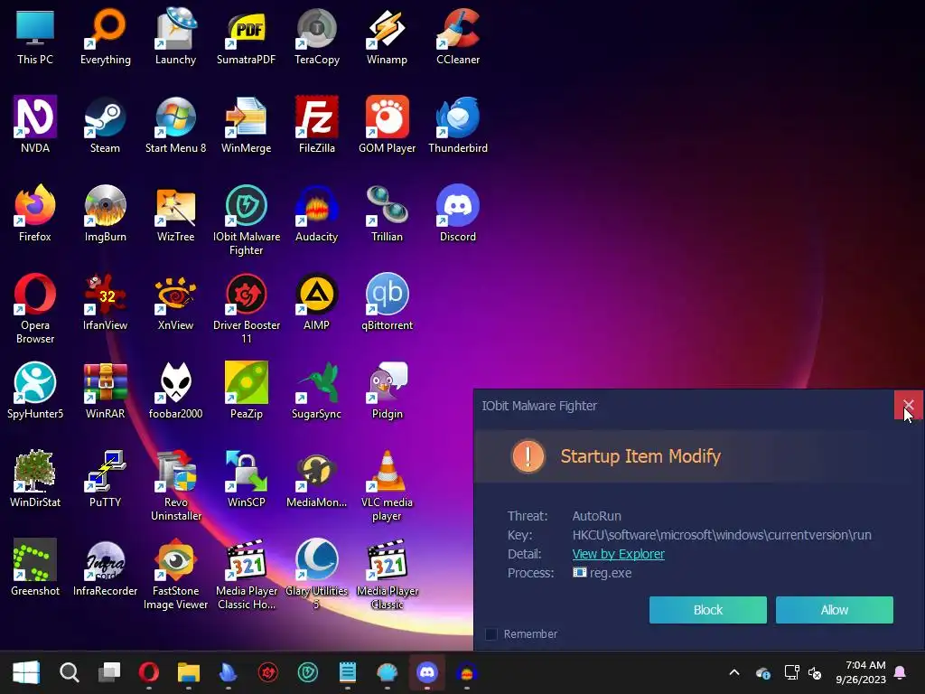This screenshot has height=694, width=925.
Task: Select the WinDirStat desktop icon
Action: [35, 479]
